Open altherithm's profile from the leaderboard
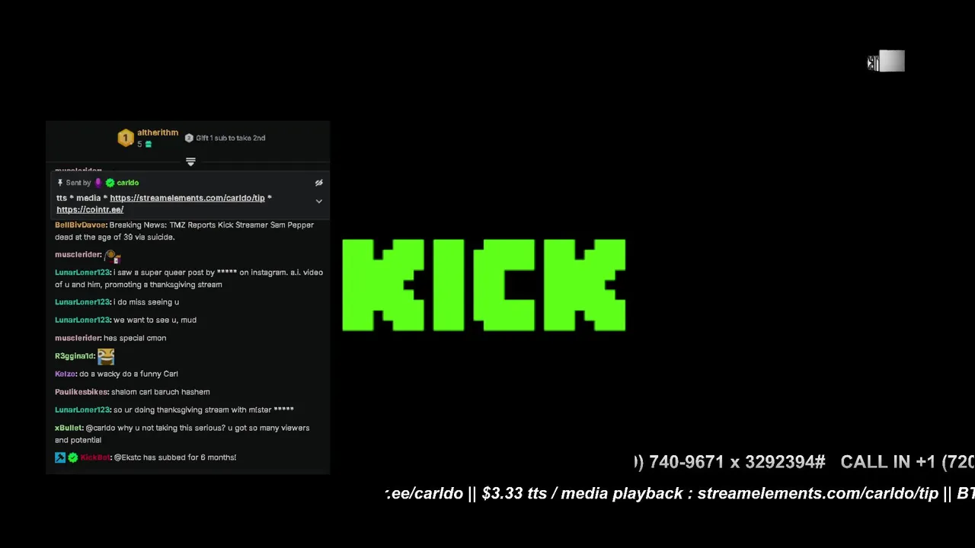The height and width of the screenshot is (548, 975). point(158,132)
